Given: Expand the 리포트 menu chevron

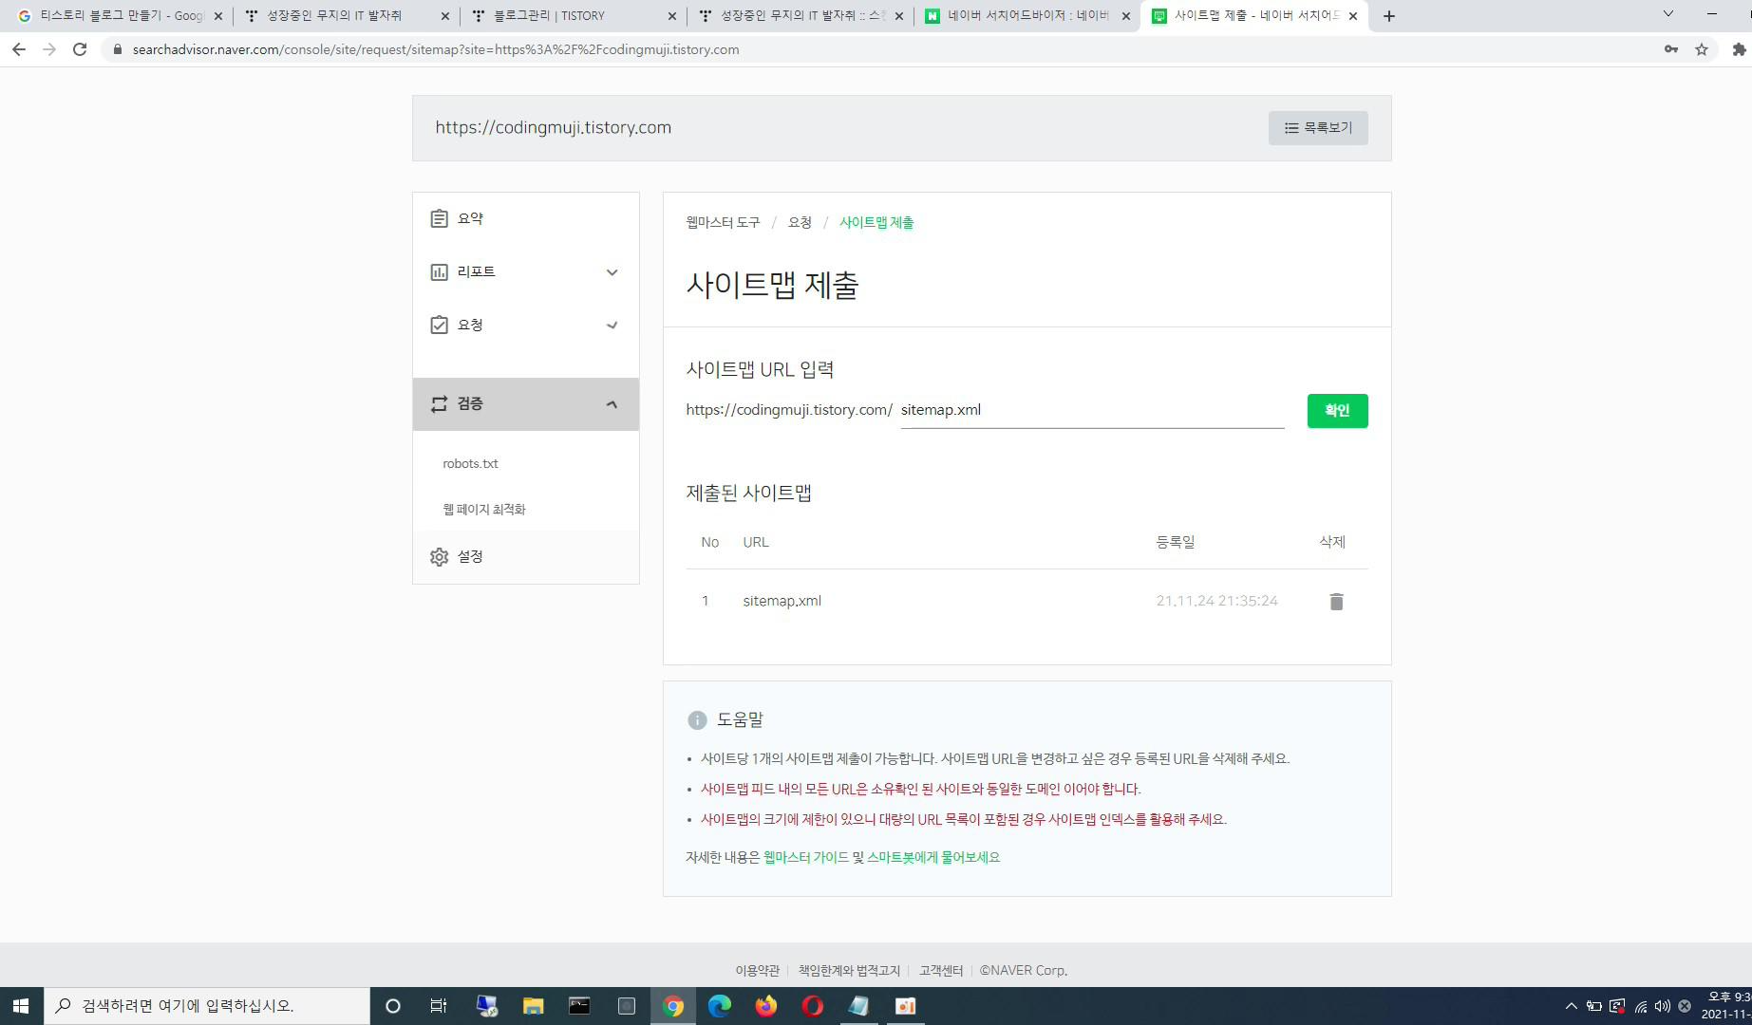Looking at the screenshot, I should (612, 272).
